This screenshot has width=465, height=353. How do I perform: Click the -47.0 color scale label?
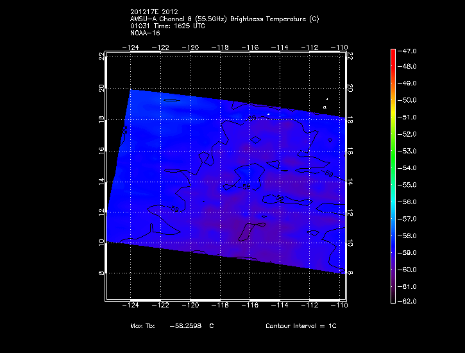coord(410,50)
